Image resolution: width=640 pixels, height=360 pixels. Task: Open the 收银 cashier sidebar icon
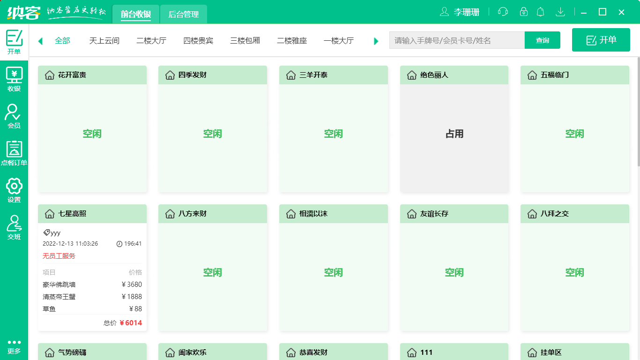pos(14,79)
